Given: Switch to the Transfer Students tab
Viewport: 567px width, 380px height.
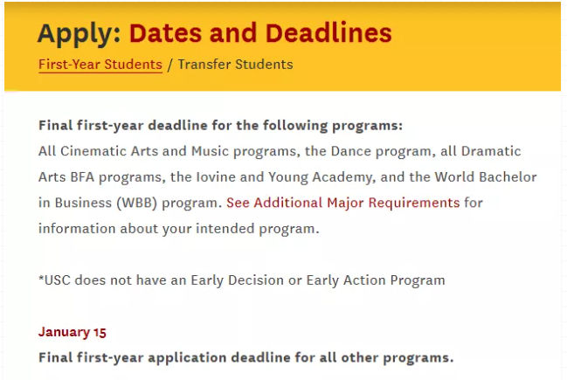Looking at the screenshot, I should pos(235,65).
